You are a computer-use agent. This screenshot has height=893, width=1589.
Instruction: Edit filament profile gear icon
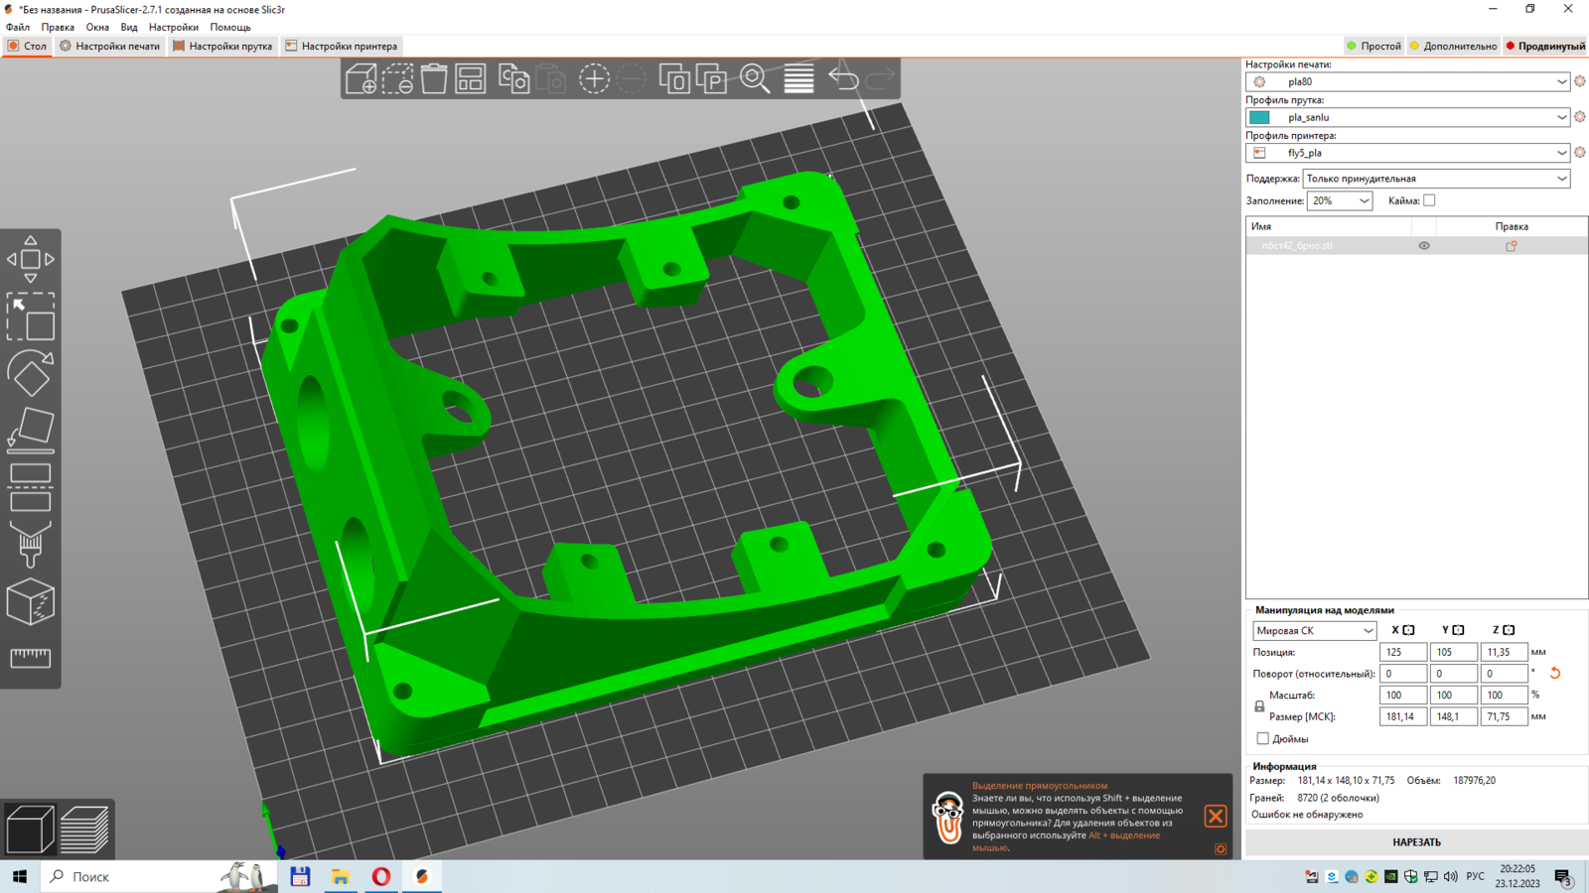[1580, 117]
